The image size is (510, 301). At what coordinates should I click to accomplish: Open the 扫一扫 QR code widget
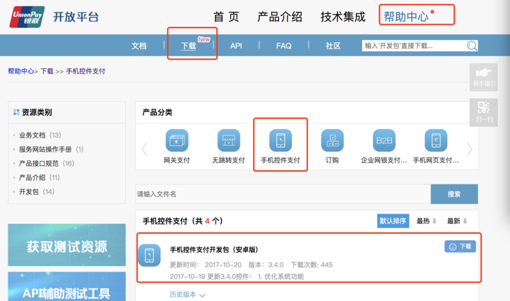[484, 112]
